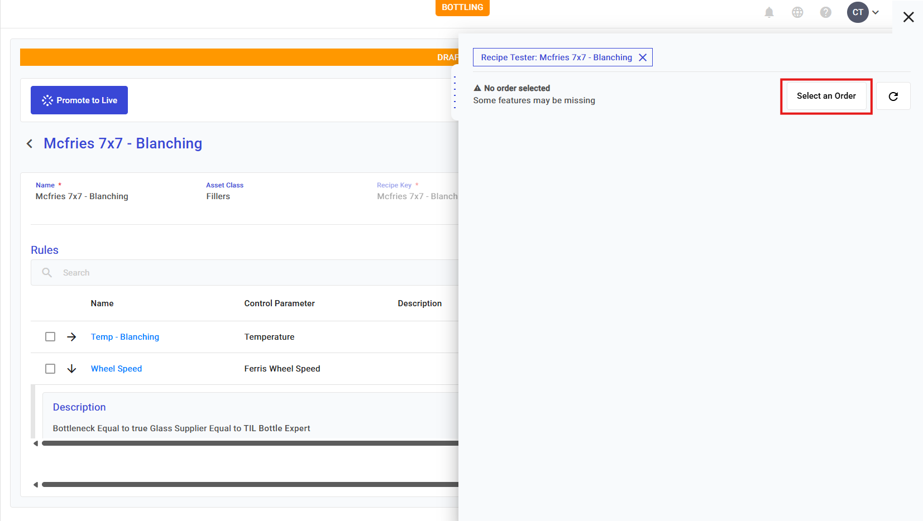Click the search magnifier icon in Rules

point(47,273)
